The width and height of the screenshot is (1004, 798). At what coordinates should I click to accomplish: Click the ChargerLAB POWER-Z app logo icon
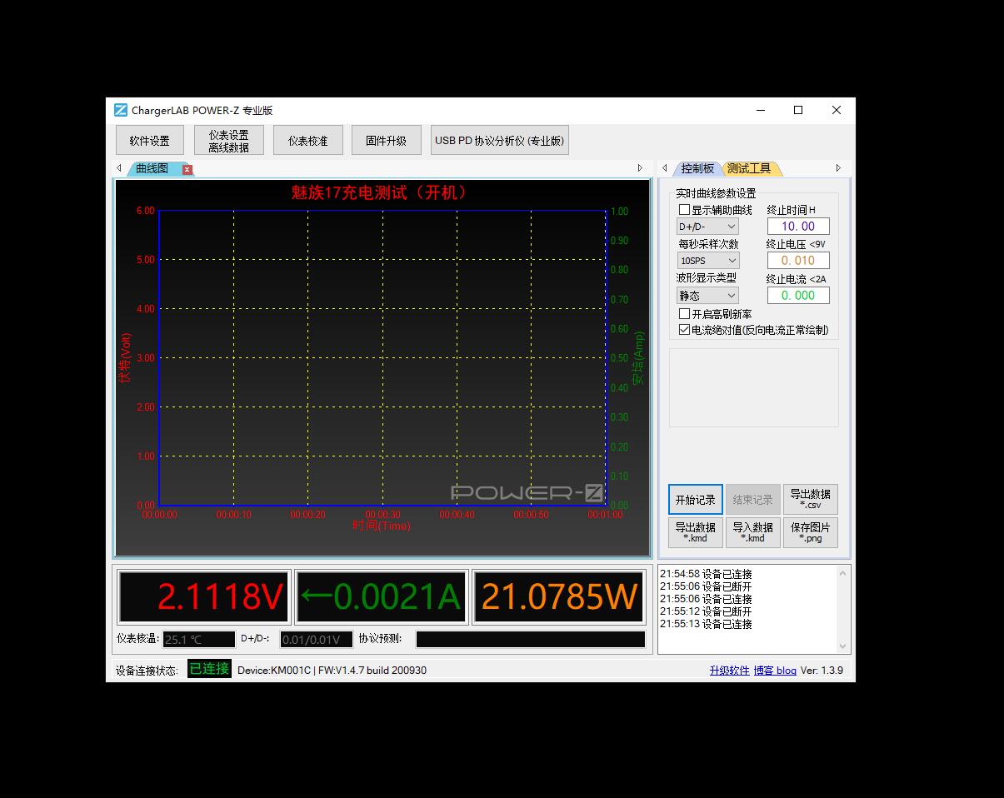[x=121, y=110]
